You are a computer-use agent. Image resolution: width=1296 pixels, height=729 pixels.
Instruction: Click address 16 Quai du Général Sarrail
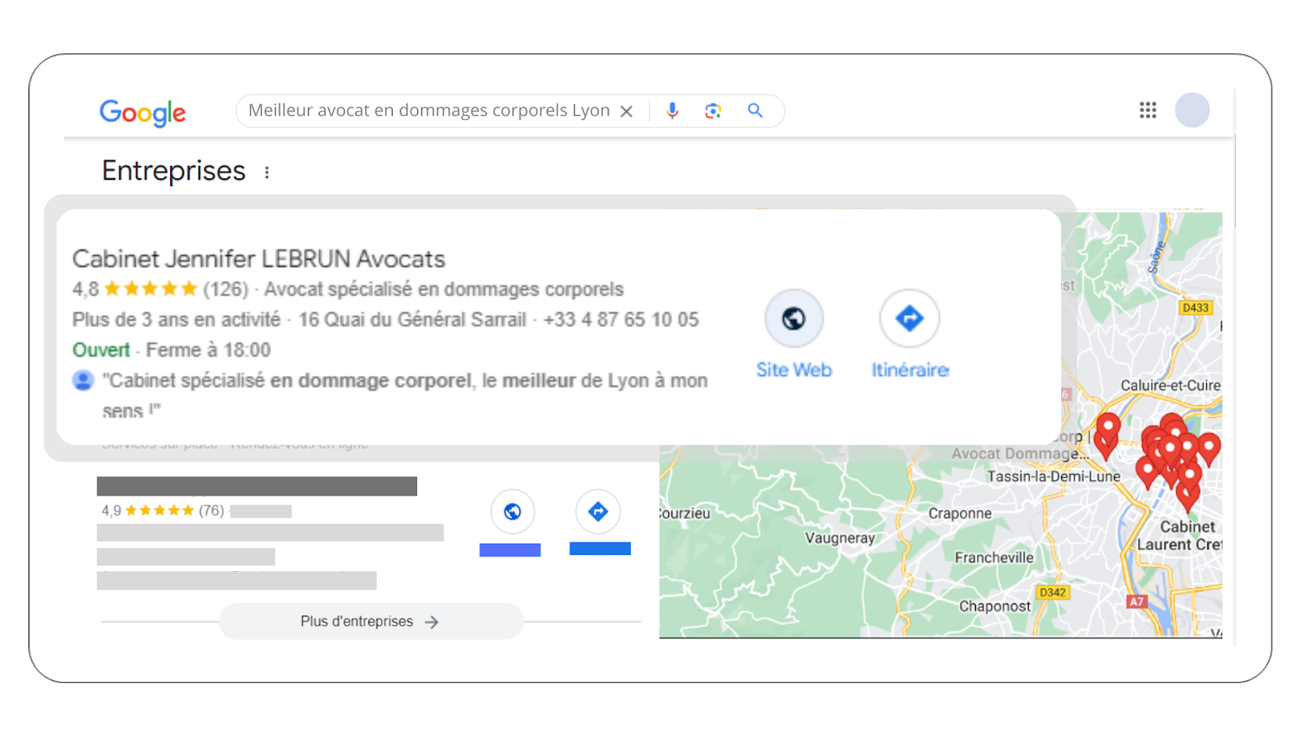pyautogui.click(x=412, y=320)
